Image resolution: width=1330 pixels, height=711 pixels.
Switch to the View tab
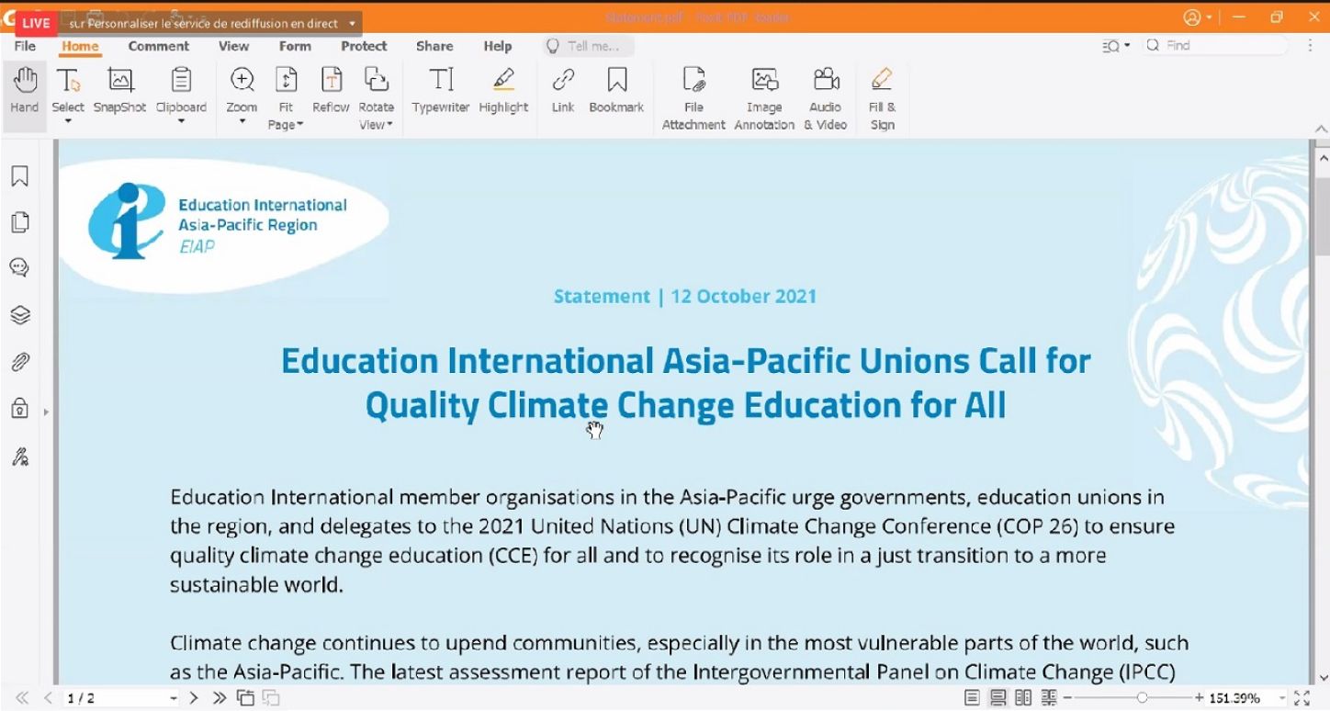coord(233,46)
